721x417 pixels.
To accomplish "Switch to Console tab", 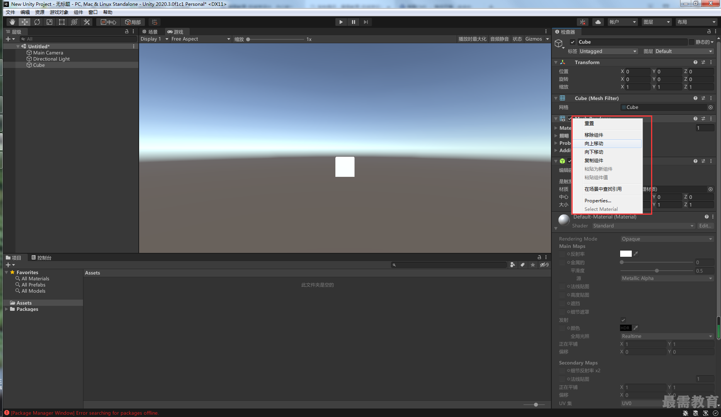I will pyautogui.click(x=41, y=258).
